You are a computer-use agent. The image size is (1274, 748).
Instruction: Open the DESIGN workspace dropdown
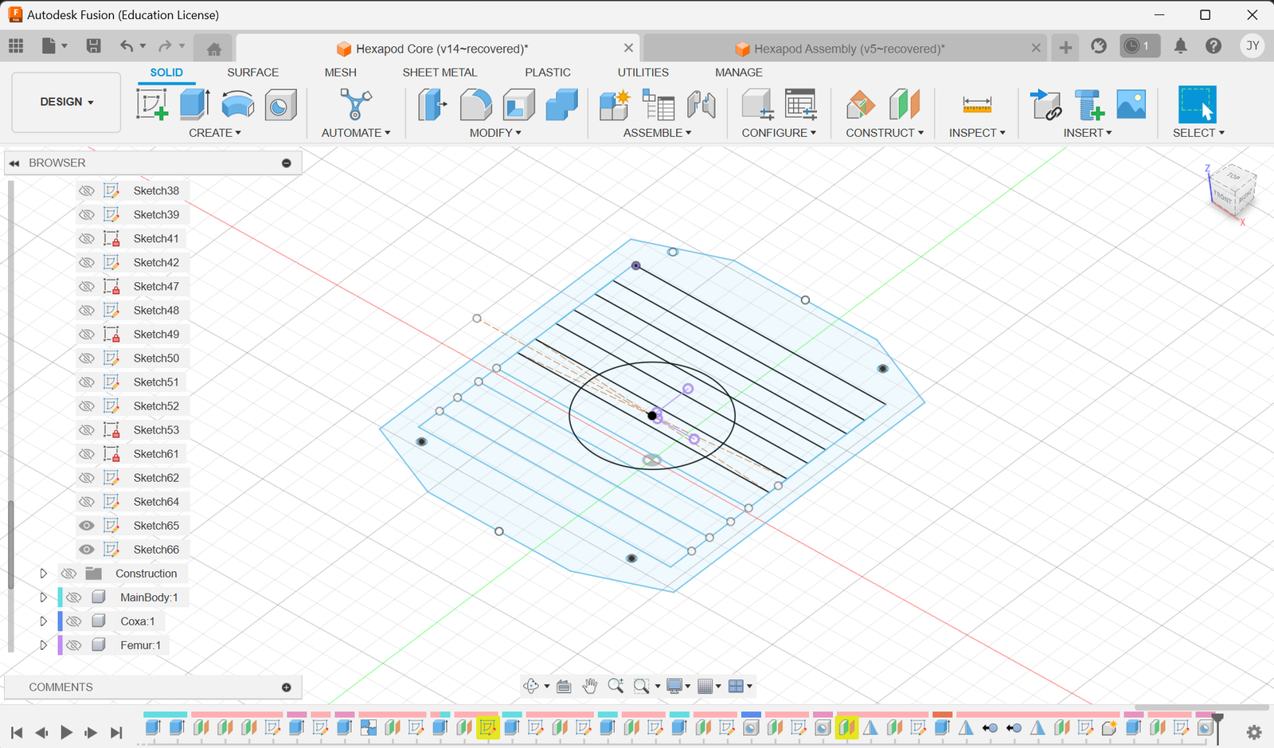[67, 102]
